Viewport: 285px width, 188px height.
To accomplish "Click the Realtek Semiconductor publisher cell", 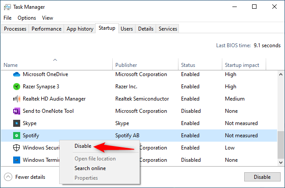I will (142, 99).
